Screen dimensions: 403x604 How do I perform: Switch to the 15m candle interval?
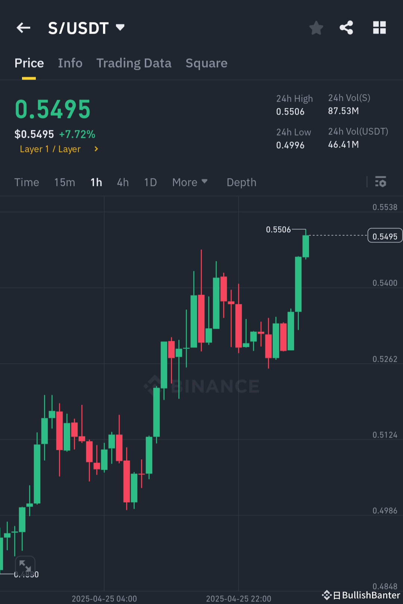pos(64,183)
